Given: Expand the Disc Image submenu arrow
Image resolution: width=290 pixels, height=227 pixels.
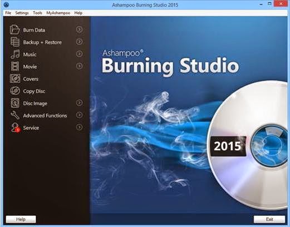Looking at the screenshot, I should pyautogui.click(x=79, y=103).
